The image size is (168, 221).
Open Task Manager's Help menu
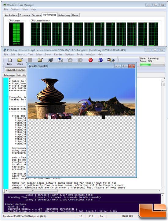tap(33, 9)
